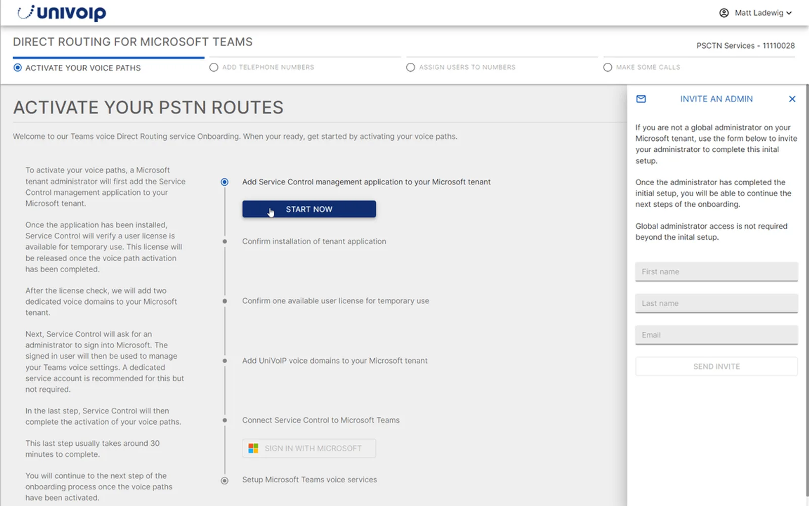Click the PSCTN Services - 11110028 label

[x=746, y=46]
